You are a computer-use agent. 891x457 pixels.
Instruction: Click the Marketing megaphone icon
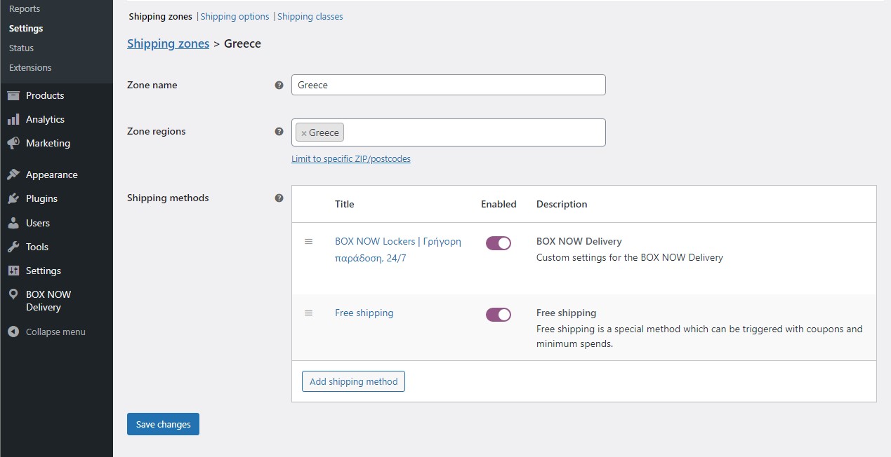13,143
